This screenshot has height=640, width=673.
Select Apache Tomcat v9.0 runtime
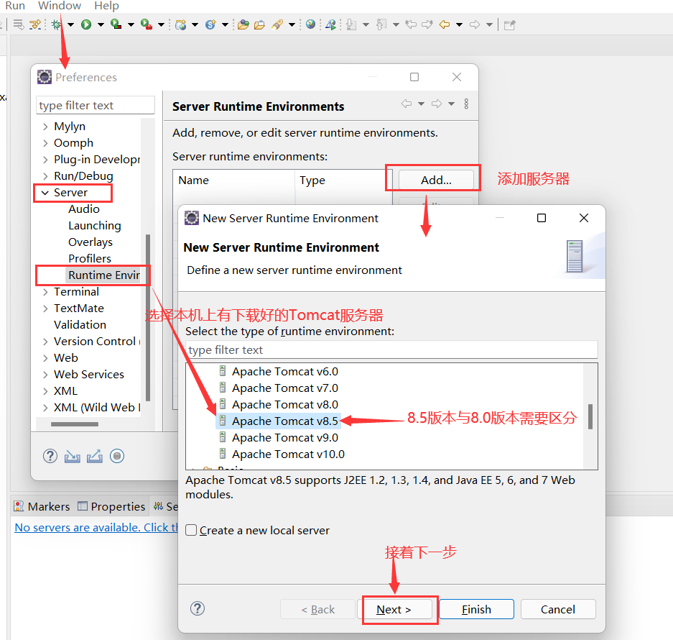284,437
